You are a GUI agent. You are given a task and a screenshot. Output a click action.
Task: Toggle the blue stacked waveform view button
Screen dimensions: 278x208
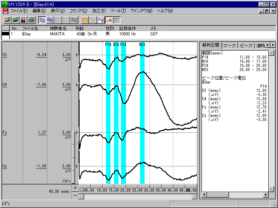[x=42, y=20]
